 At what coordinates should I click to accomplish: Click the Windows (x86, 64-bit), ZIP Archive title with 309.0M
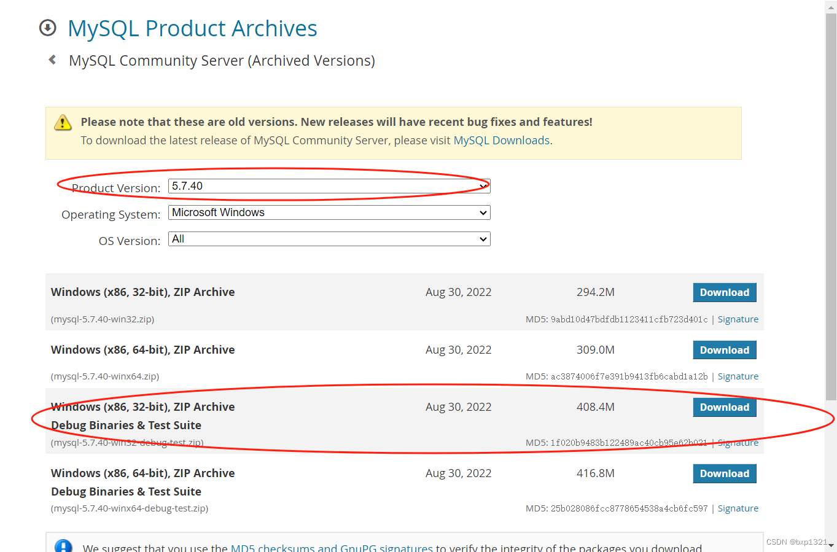click(x=143, y=350)
